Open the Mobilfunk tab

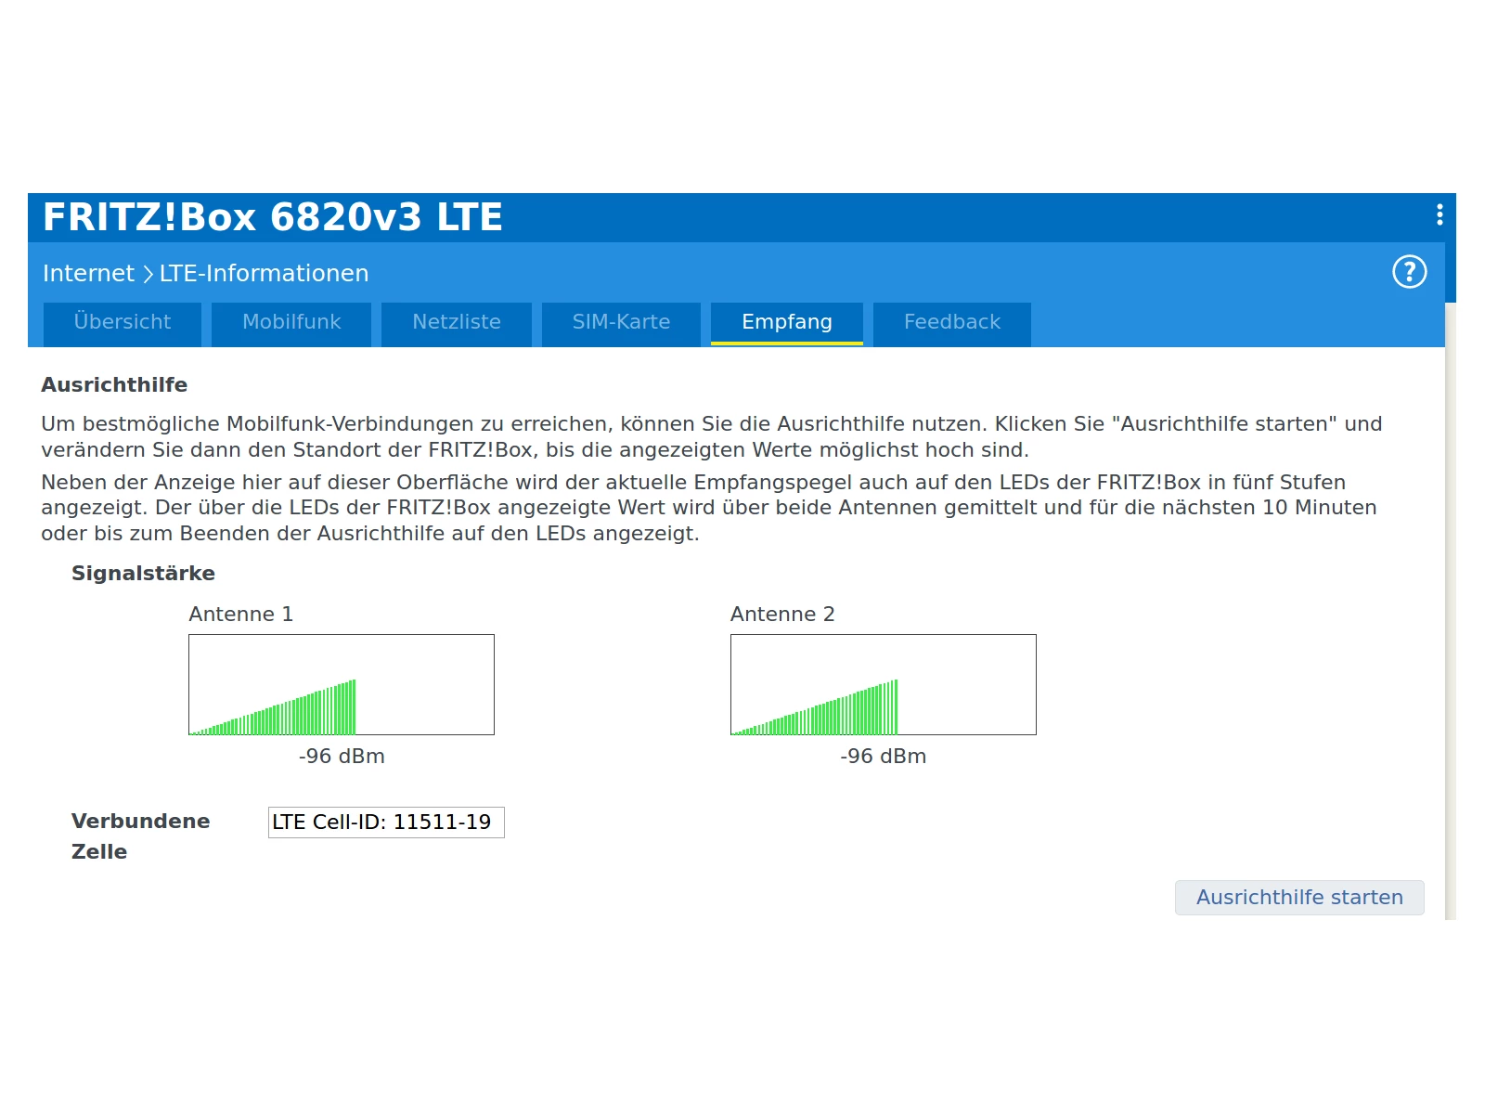pyautogui.click(x=291, y=323)
